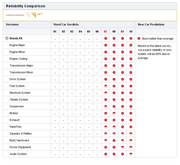Click Exhaust 09 rating icon
The image size is (180, 165).
(122, 120)
